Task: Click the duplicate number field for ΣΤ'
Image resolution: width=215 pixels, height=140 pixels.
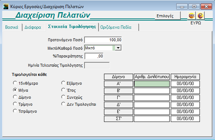Action: [152, 119]
